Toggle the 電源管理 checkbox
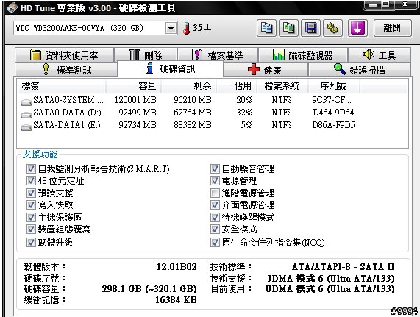The width and height of the screenshot is (420, 317). [215, 181]
